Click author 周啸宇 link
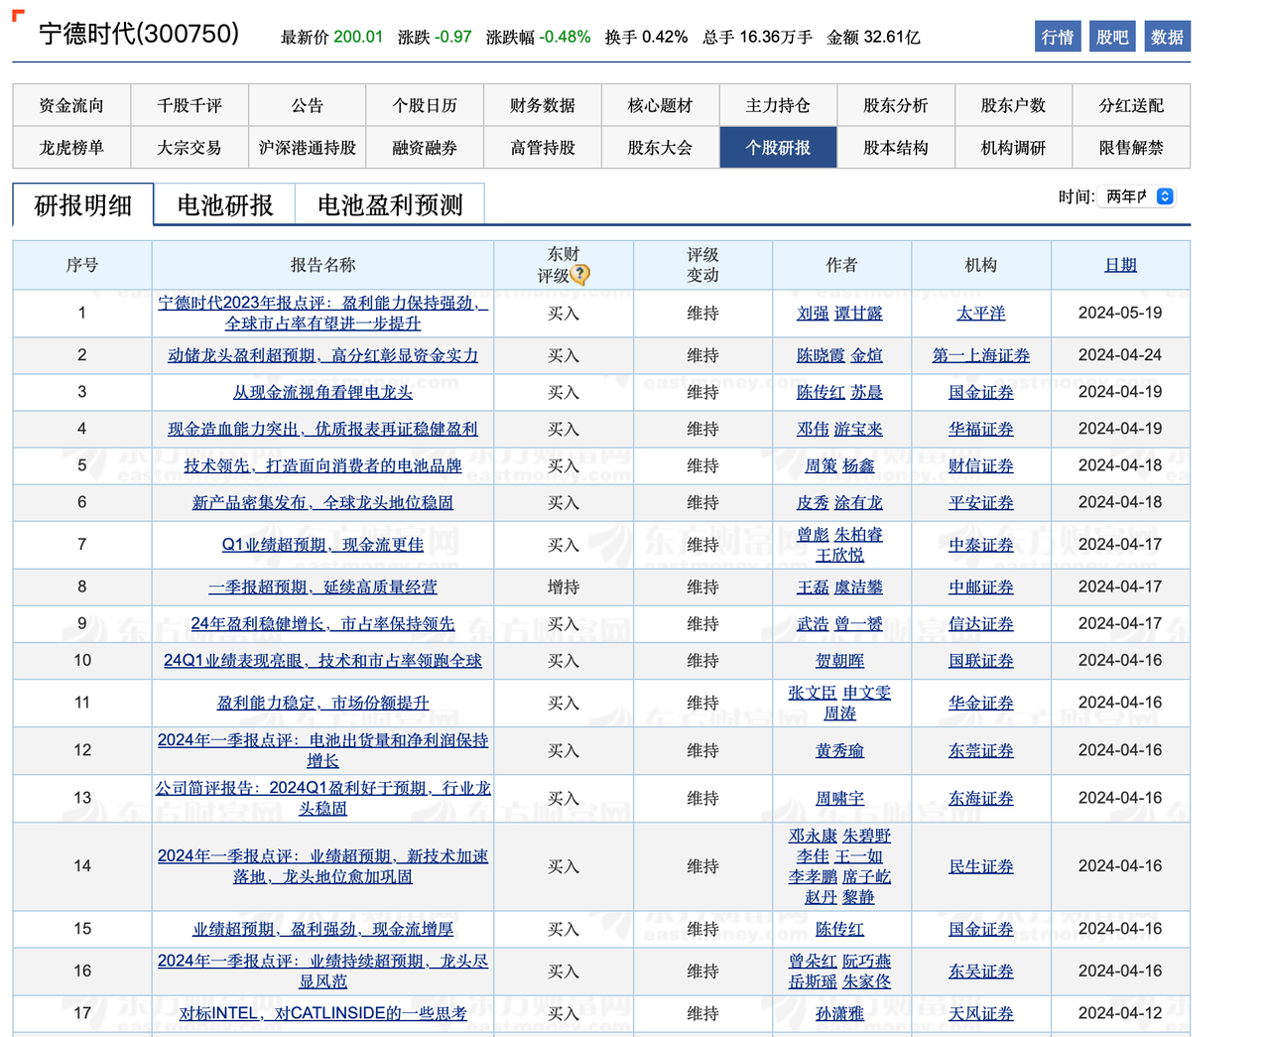This screenshot has width=1270, height=1037. (x=840, y=798)
